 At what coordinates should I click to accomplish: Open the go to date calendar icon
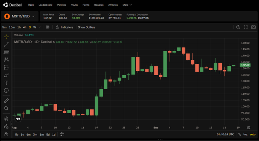click(62, 135)
